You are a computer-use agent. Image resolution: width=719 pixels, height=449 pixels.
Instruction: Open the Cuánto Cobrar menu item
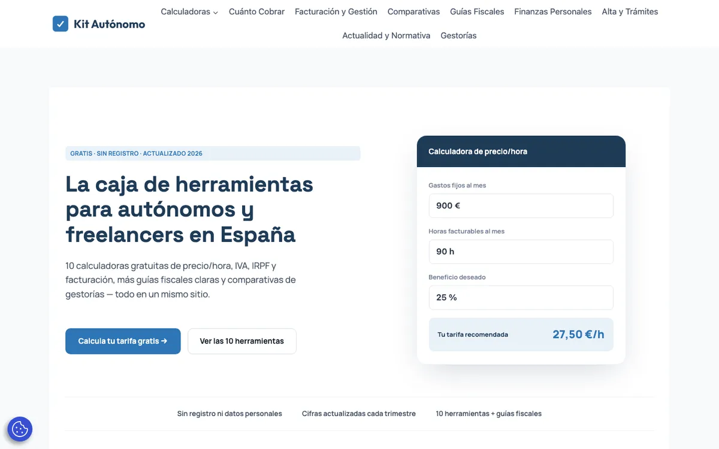tap(256, 12)
